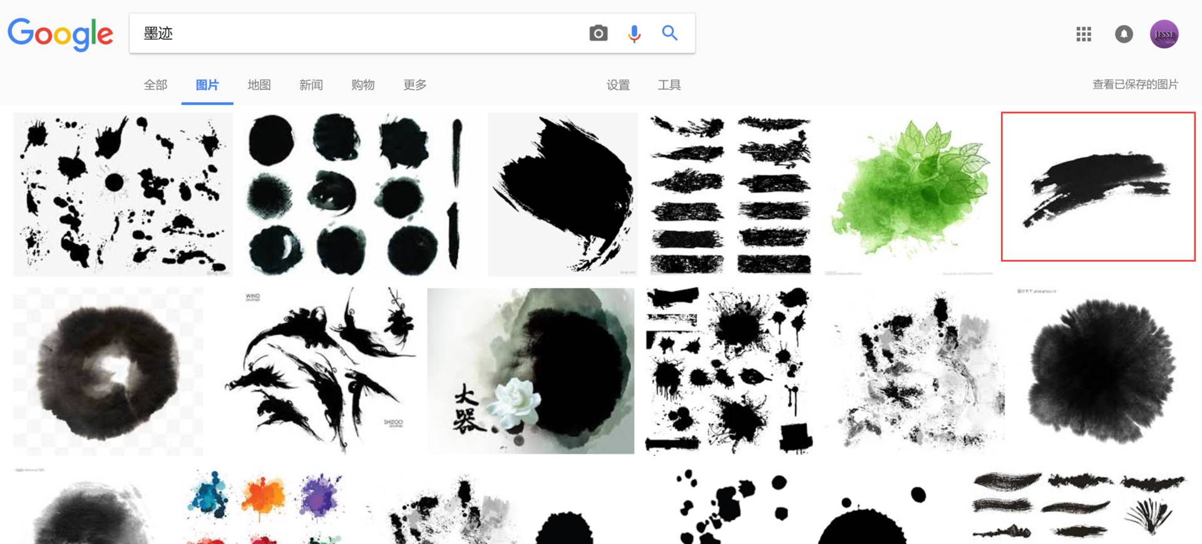Viewport: 1202px width, 544px height.
Task: Open the two-column grunge brush strokes thumbnail
Action: click(x=731, y=195)
